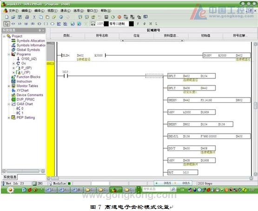Click the 符号名称 column header
Screen dimensions: 258x211
(102, 35)
